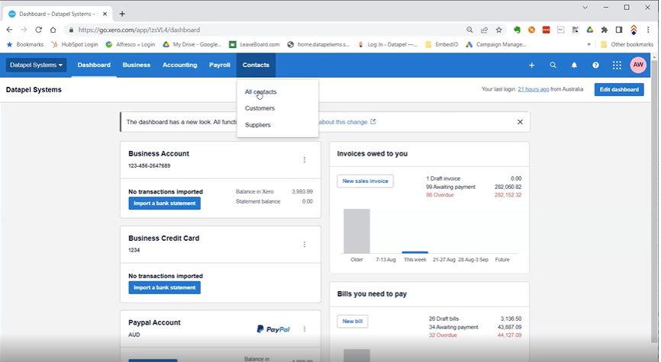Open the Invoices owed to you heading
The width and height of the screenshot is (661, 362).
372,154
